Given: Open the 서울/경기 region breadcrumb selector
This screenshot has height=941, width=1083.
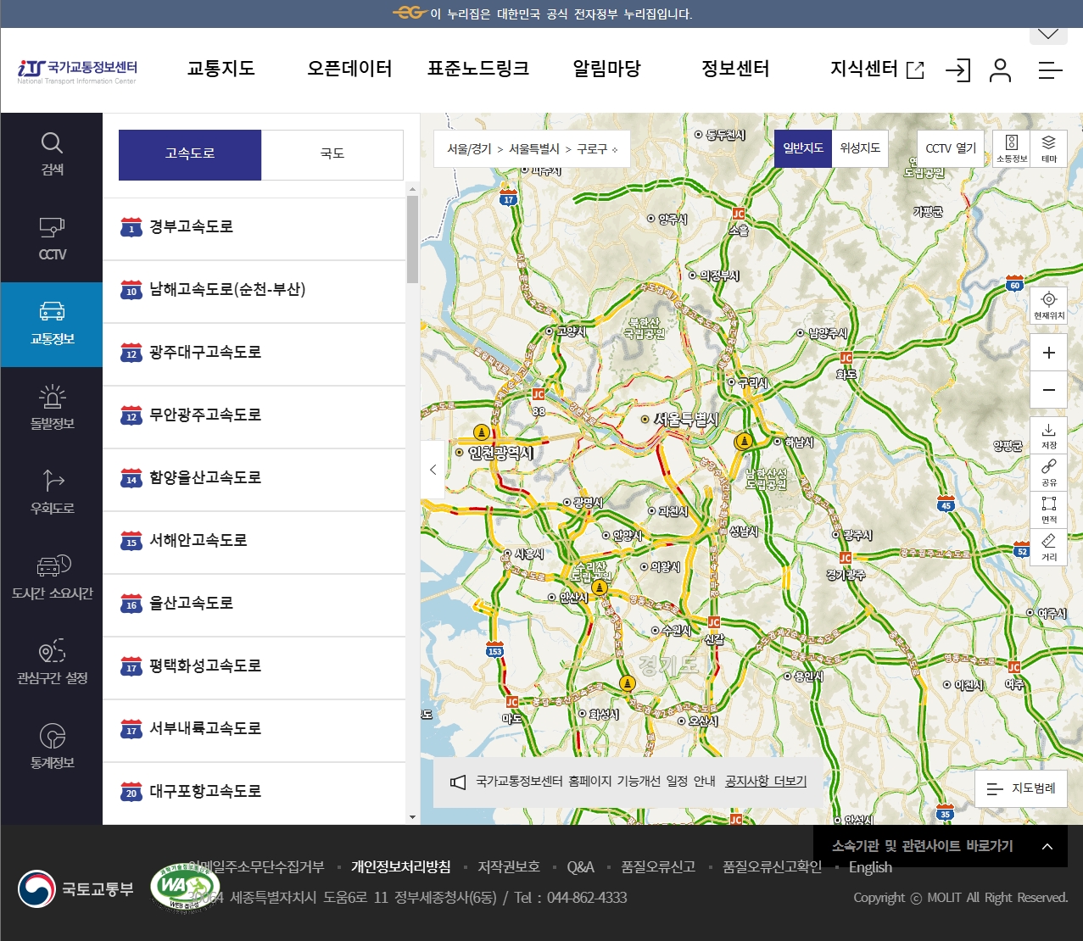Looking at the screenshot, I should click(469, 148).
